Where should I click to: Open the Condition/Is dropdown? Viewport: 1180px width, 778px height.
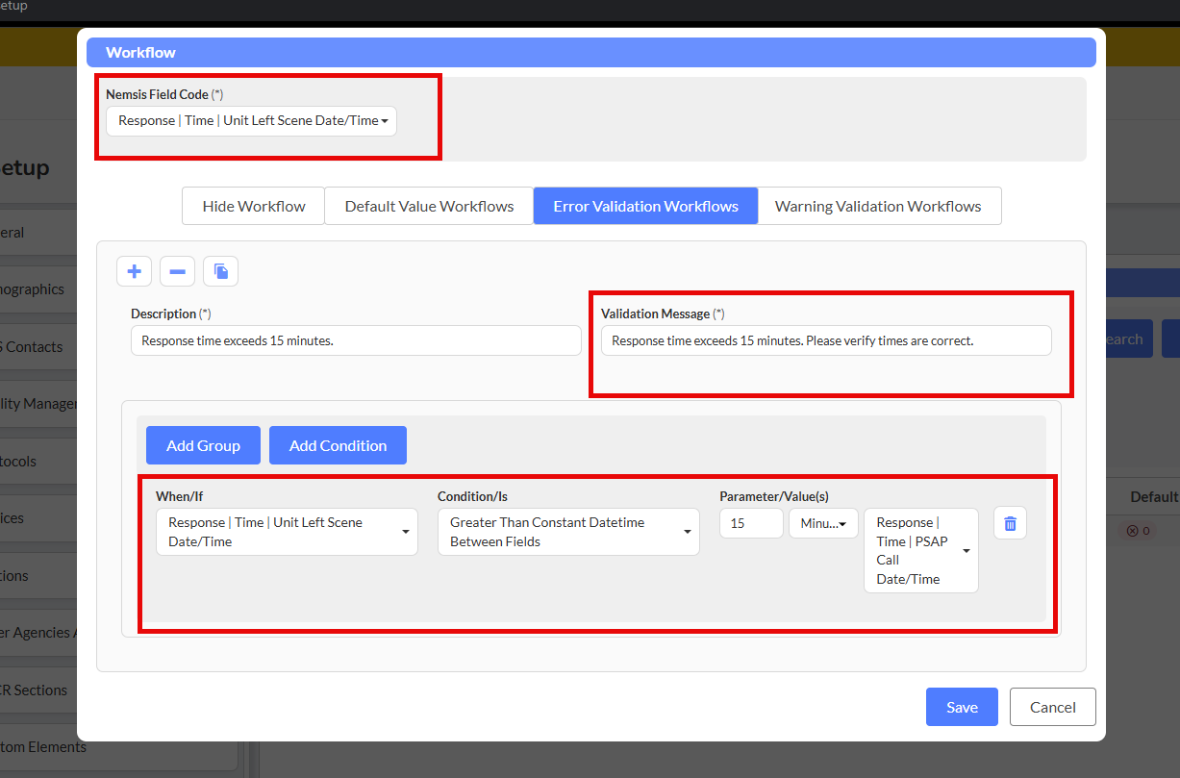[x=568, y=532]
